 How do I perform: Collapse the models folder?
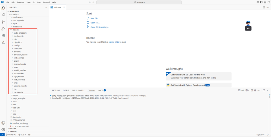[x=16, y=30]
